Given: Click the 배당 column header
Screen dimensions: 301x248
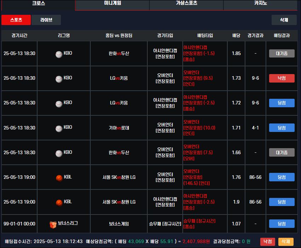Looking at the screenshot, I should click(236, 35).
